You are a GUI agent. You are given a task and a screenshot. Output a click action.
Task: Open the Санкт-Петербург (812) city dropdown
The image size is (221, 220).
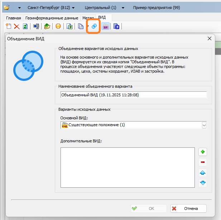[51, 8]
